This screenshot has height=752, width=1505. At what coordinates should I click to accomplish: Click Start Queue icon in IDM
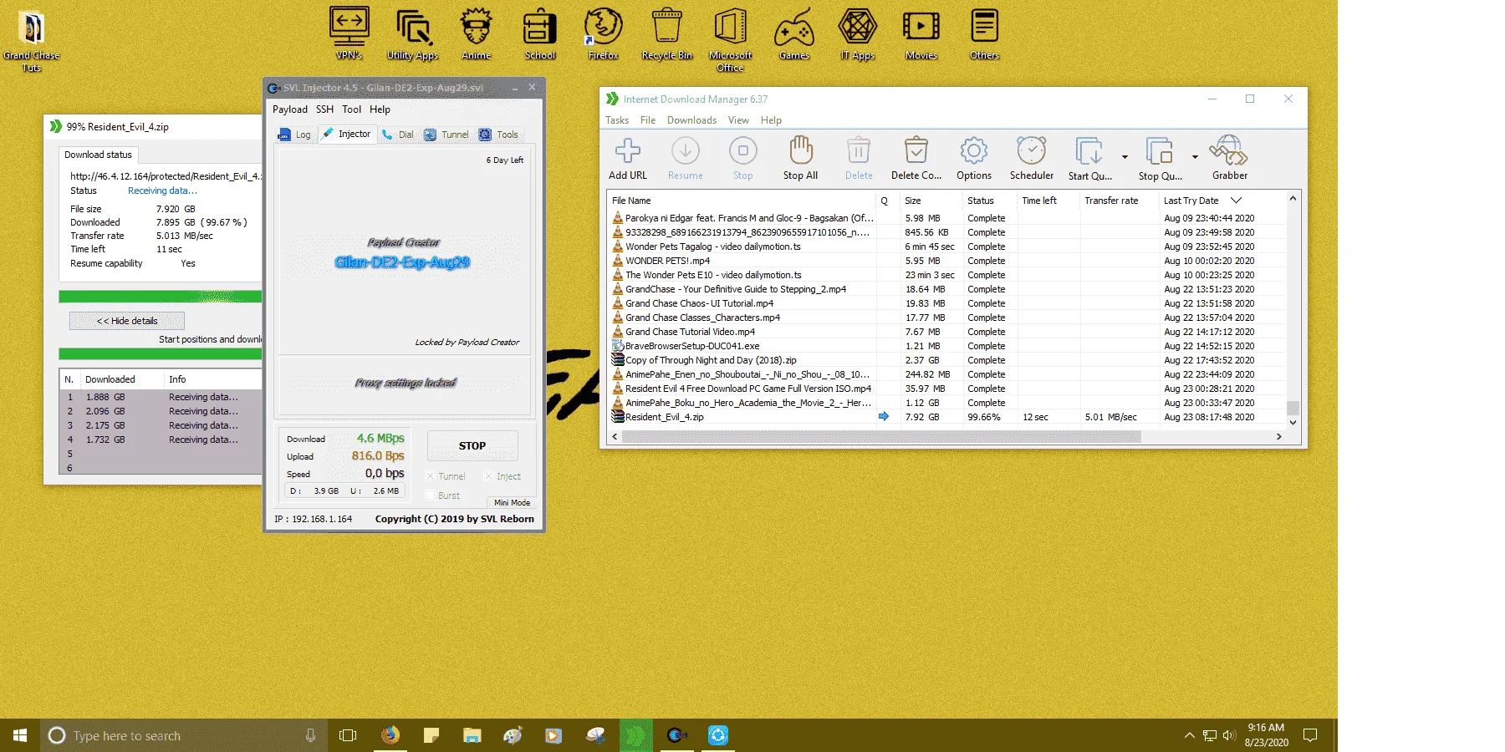[x=1089, y=158]
